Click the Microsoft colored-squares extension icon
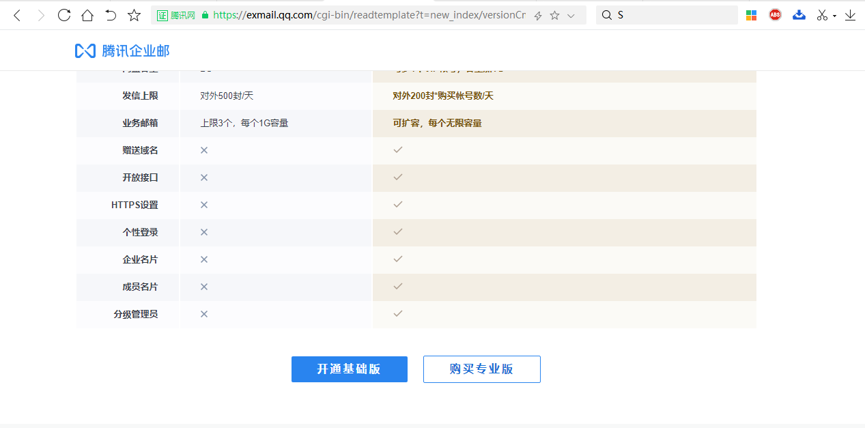 751,14
